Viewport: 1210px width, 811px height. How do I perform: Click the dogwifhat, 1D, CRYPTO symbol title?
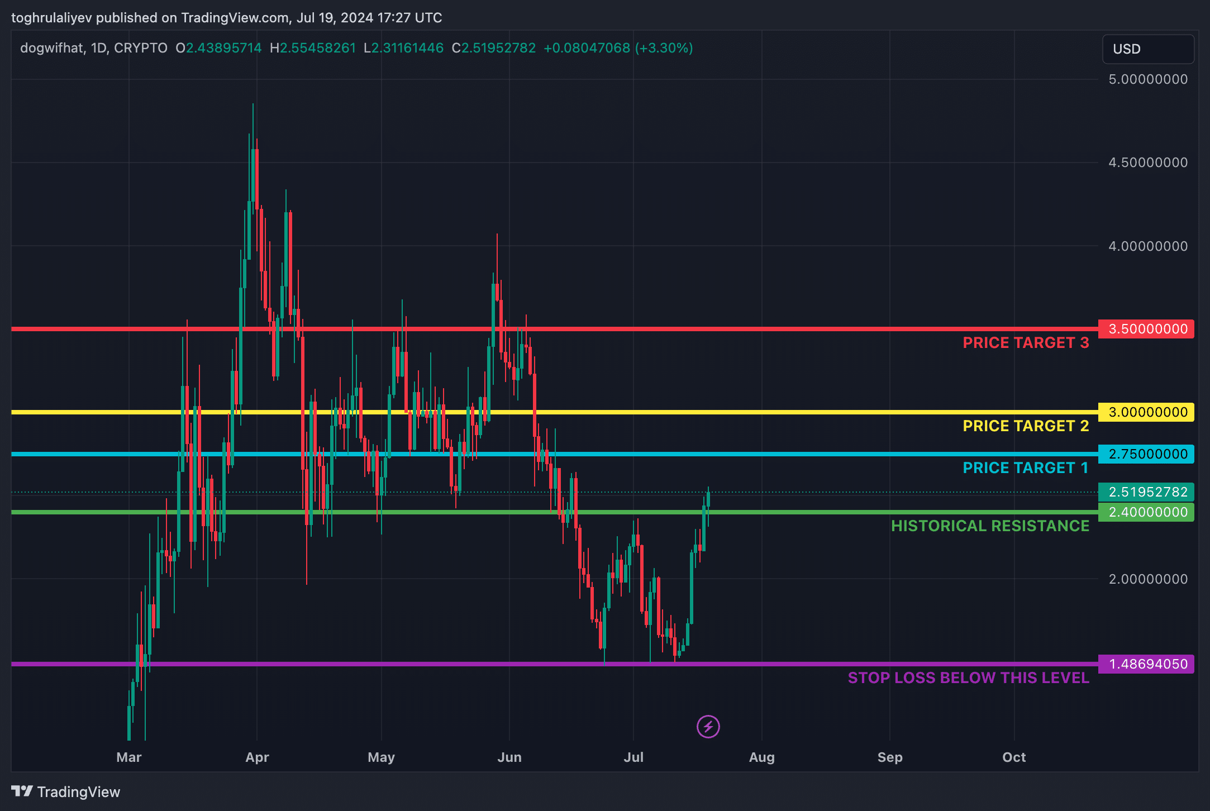tap(94, 48)
